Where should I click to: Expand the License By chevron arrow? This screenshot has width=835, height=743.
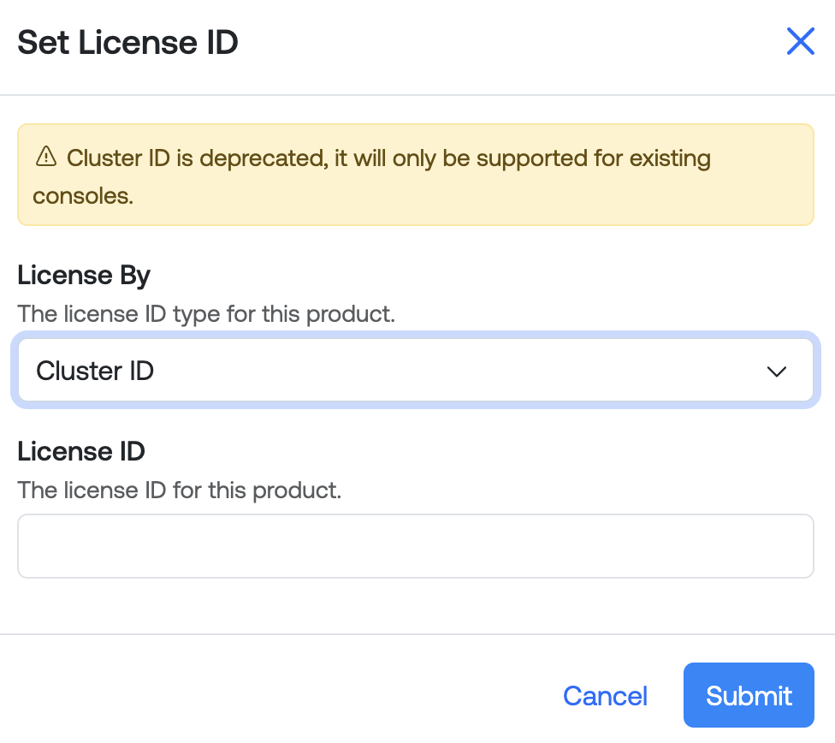[777, 371]
